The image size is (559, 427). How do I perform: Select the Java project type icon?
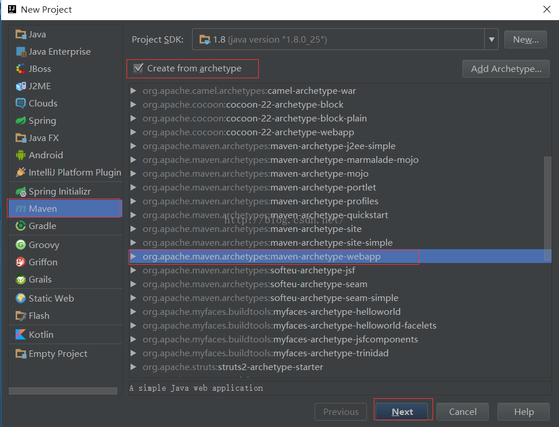point(21,35)
